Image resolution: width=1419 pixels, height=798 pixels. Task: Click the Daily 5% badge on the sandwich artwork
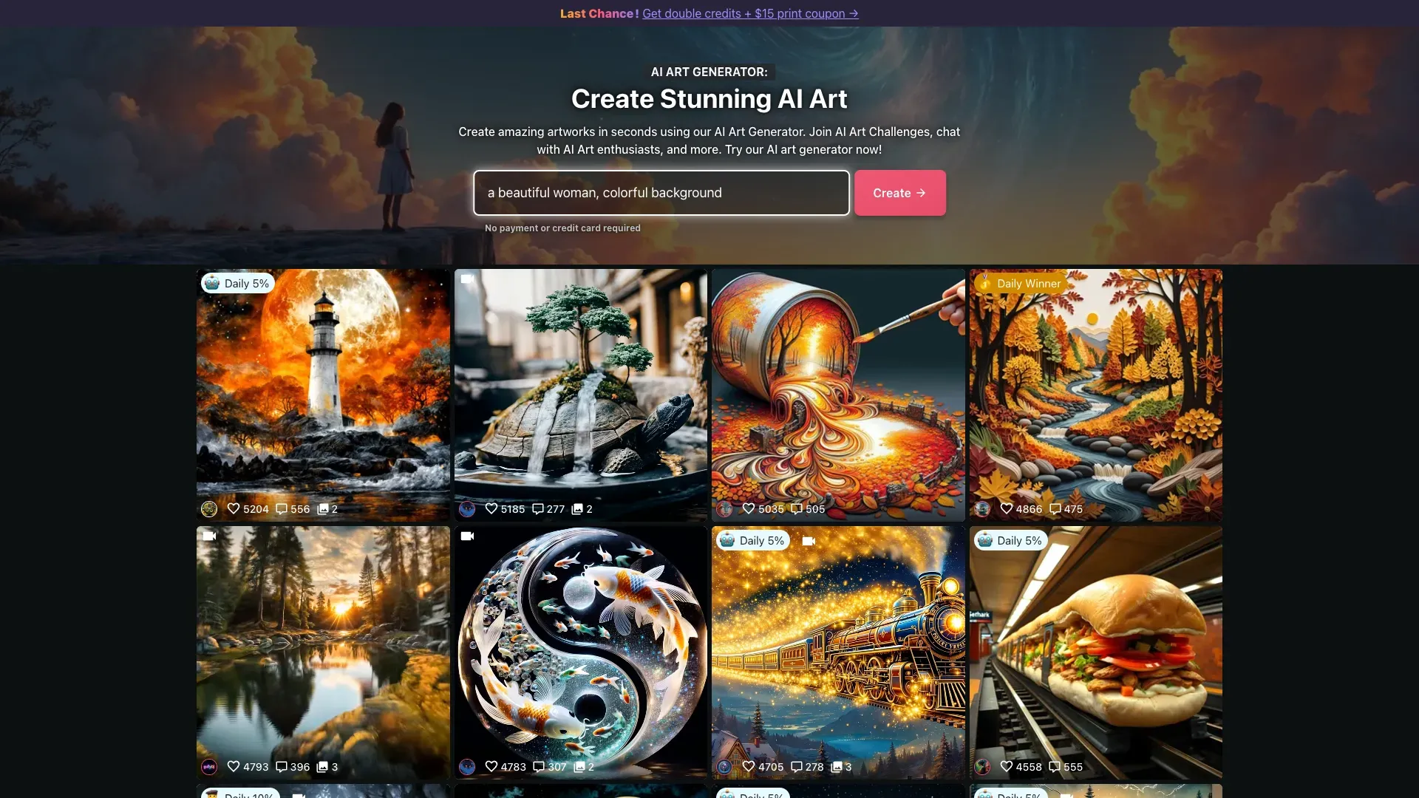(x=1010, y=540)
